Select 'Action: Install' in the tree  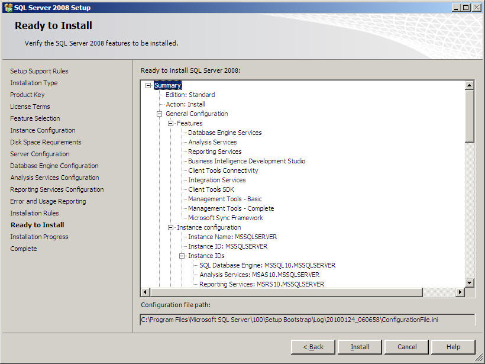pos(185,104)
